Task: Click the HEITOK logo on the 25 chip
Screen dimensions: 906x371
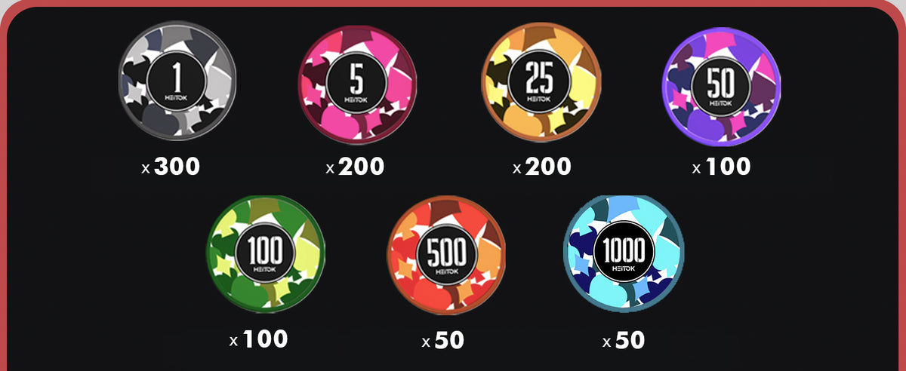Action: click(541, 98)
